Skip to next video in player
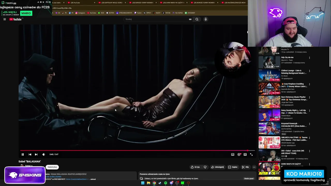331x186 pixels. 36,154
